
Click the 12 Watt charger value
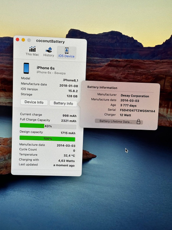[x=125, y=115]
